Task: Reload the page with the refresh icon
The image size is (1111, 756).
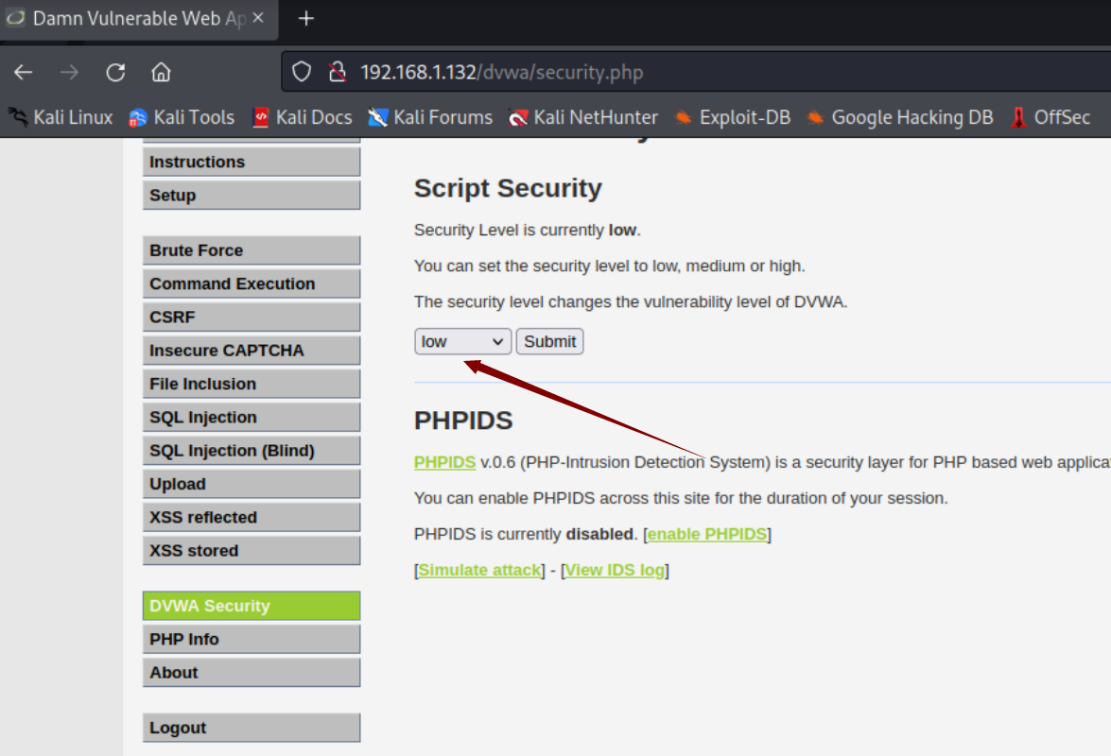Action: pos(115,73)
